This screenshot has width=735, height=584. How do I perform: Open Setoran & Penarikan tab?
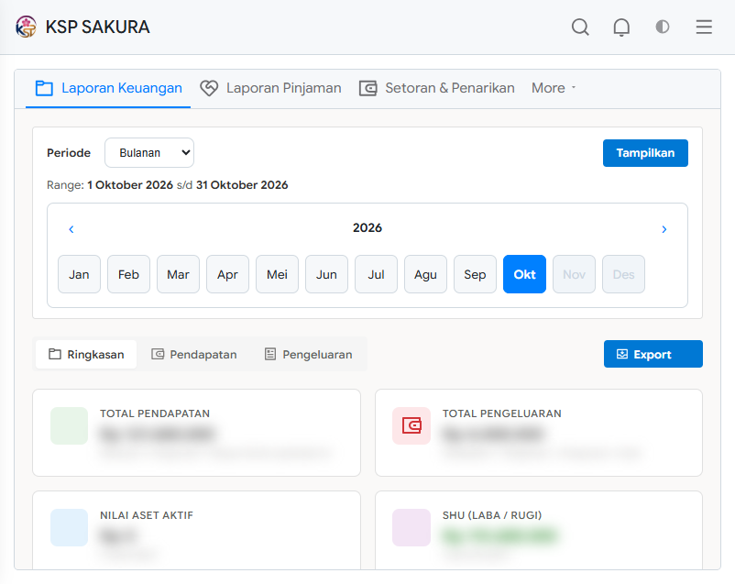437,88
